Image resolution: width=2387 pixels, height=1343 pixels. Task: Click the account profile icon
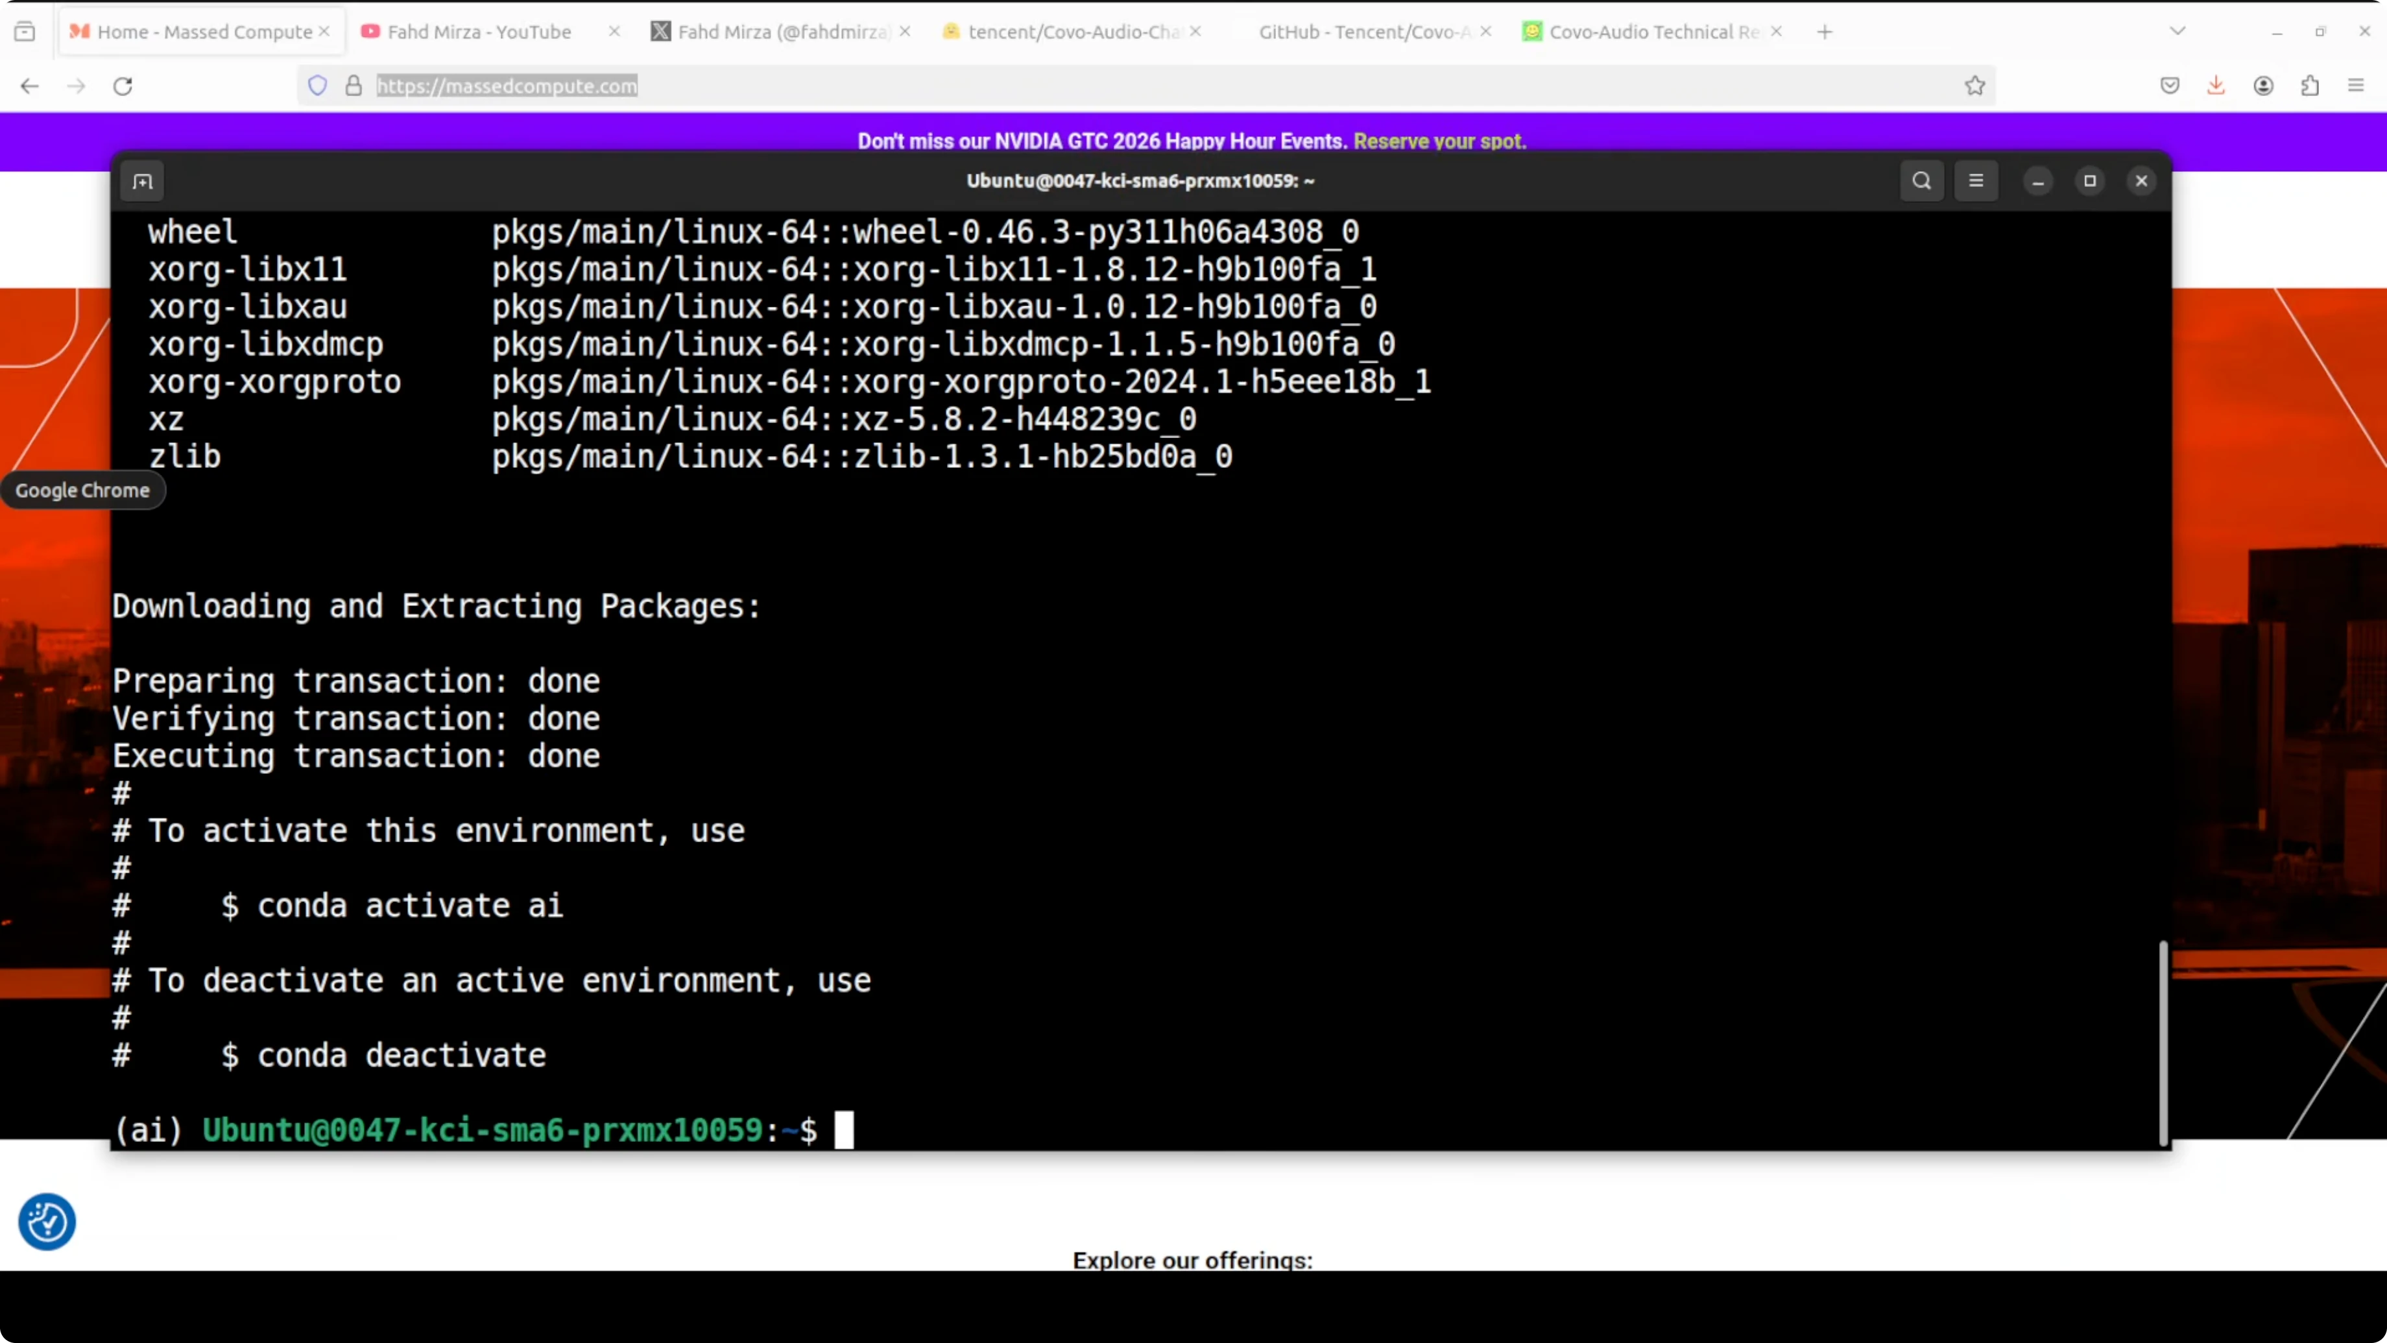pyautogui.click(x=2263, y=86)
